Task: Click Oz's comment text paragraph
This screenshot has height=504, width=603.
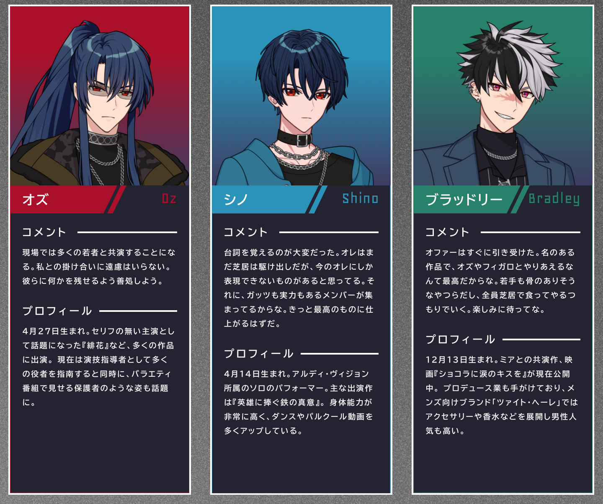Action: (x=99, y=267)
